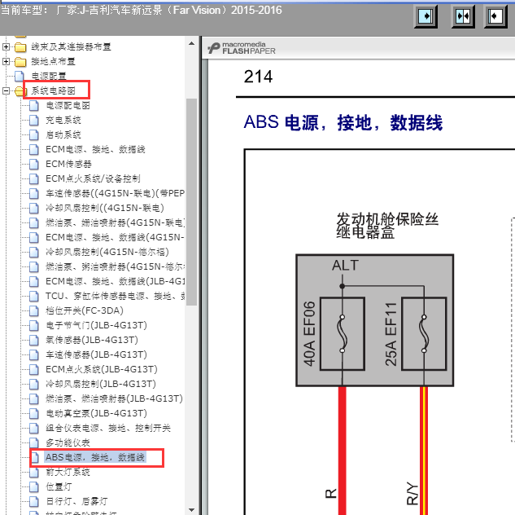515x515 pixels.
Task: Open 车速传感器(JLB-4G13T) entry
Action: (96, 354)
